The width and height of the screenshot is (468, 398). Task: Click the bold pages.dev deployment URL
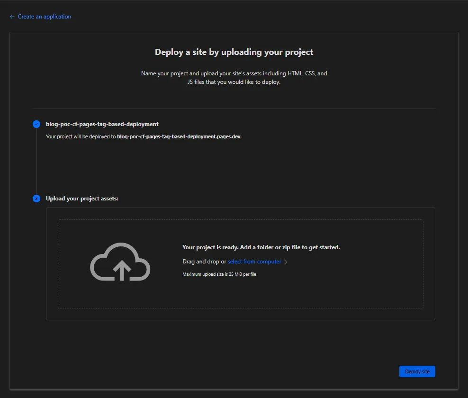pos(179,136)
